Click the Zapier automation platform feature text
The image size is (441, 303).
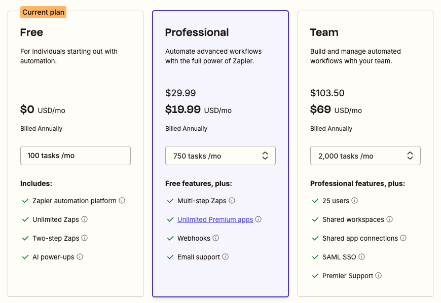74,201
